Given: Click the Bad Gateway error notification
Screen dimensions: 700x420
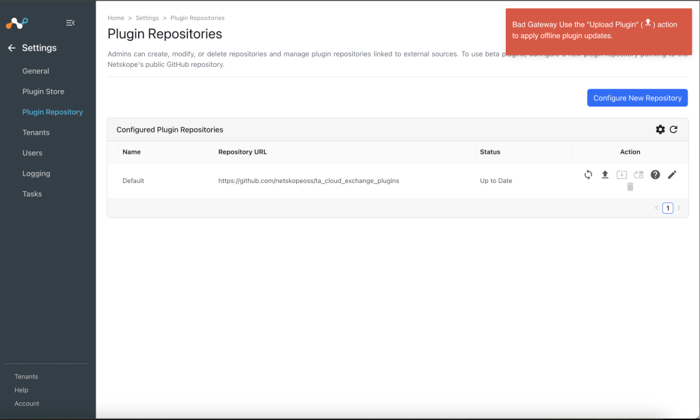Looking at the screenshot, I should [x=599, y=31].
